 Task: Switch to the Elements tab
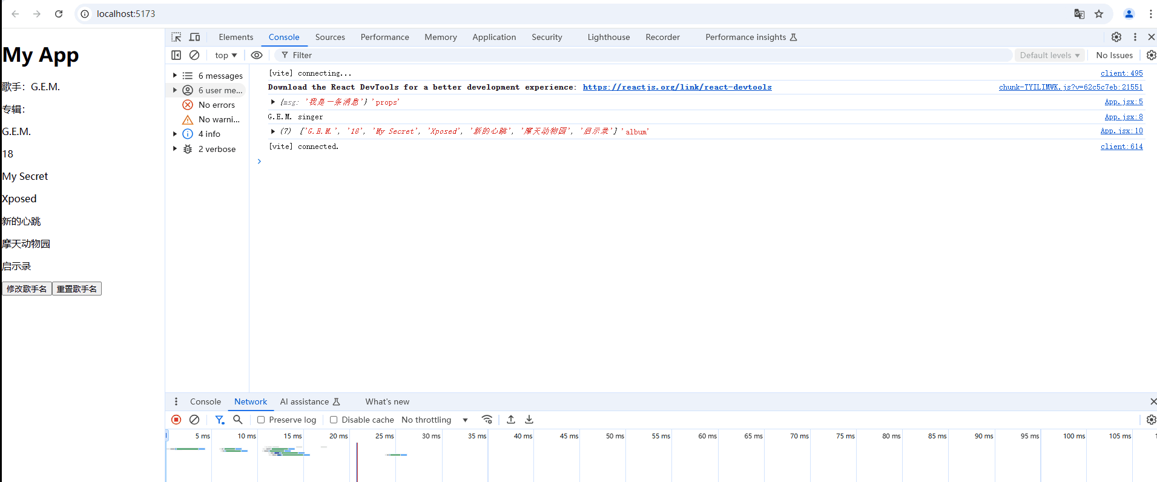[236, 37]
